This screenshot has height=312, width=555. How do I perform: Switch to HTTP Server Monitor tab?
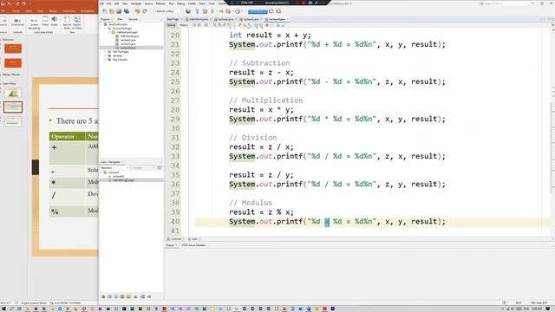193,245
